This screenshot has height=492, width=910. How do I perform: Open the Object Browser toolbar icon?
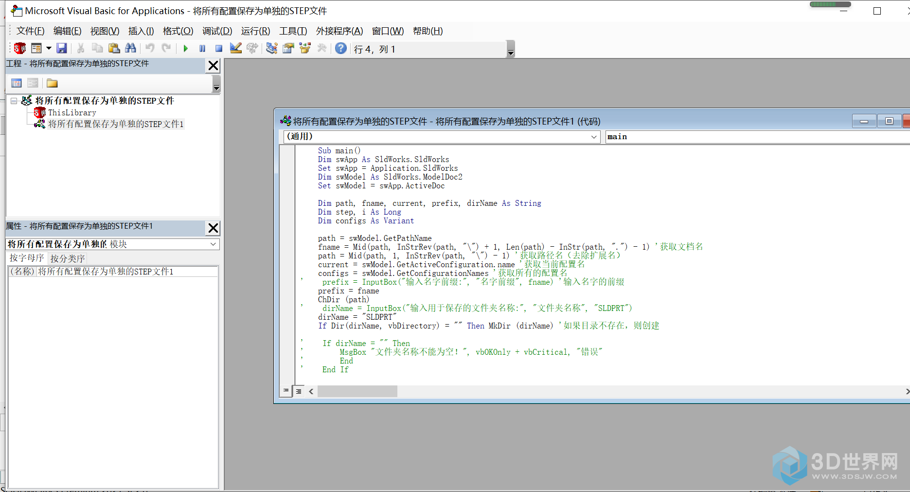click(x=305, y=48)
